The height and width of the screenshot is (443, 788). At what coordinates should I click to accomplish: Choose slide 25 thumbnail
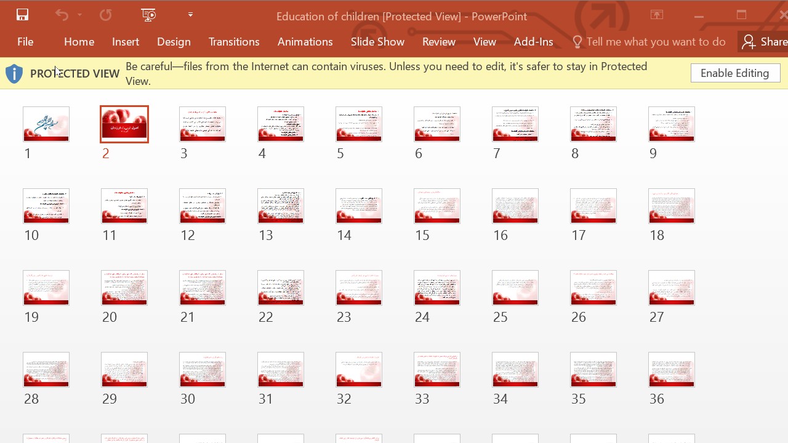click(x=515, y=288)
